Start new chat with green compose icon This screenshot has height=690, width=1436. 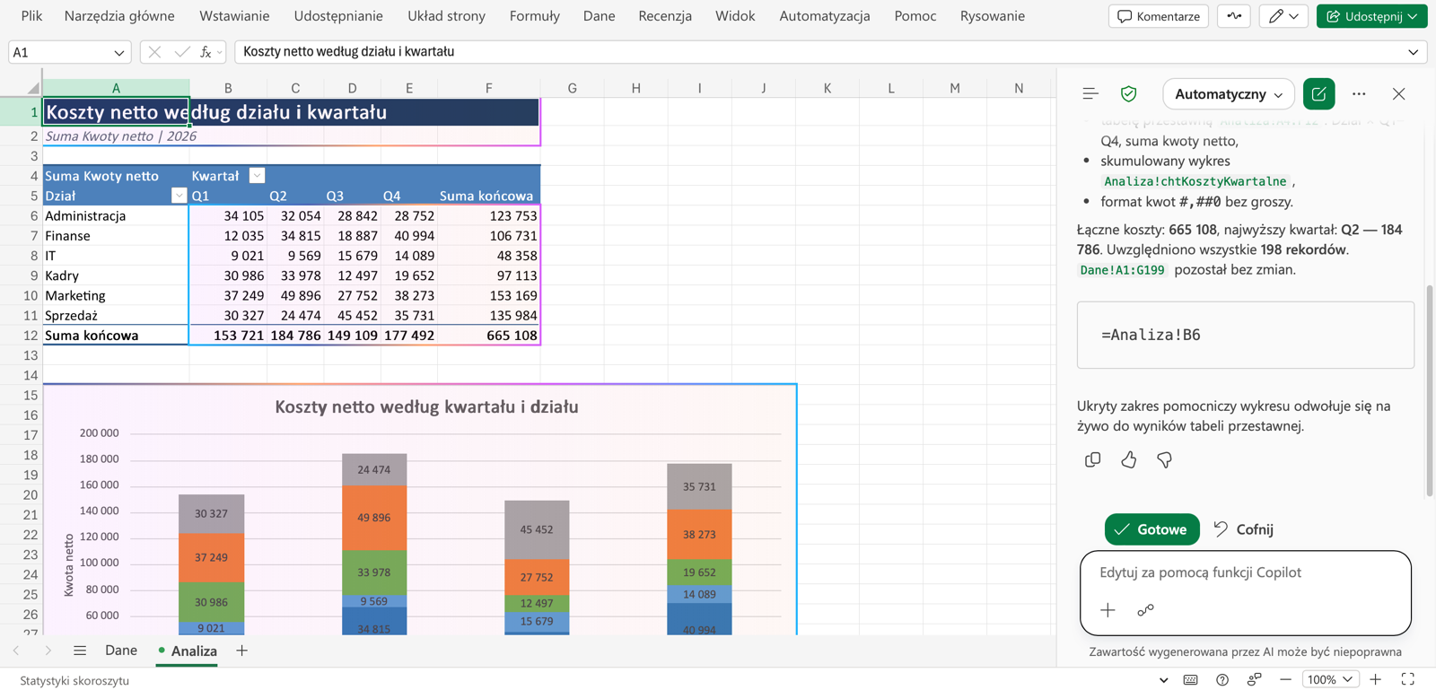coord(1318,94)
